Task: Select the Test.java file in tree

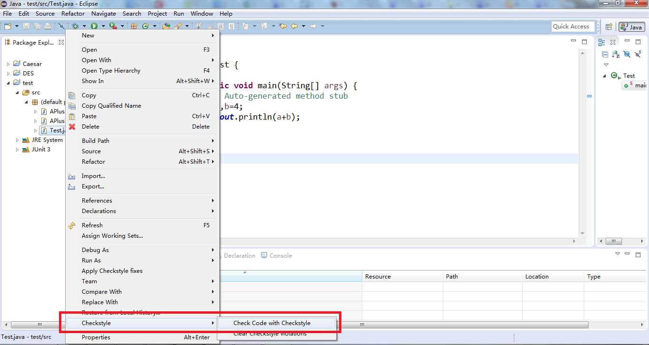Action: click(52, 131)
